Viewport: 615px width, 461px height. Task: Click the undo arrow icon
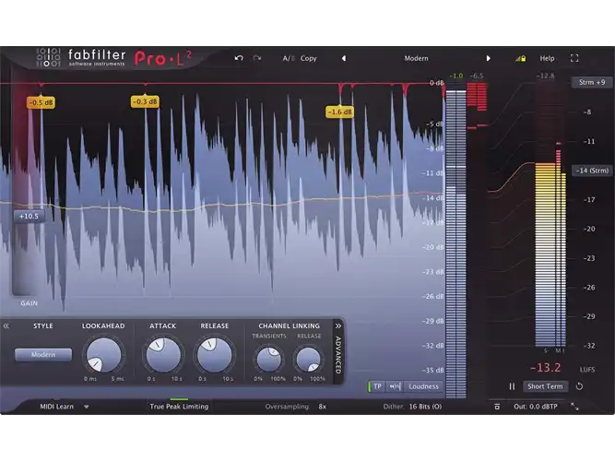[239, 58]
